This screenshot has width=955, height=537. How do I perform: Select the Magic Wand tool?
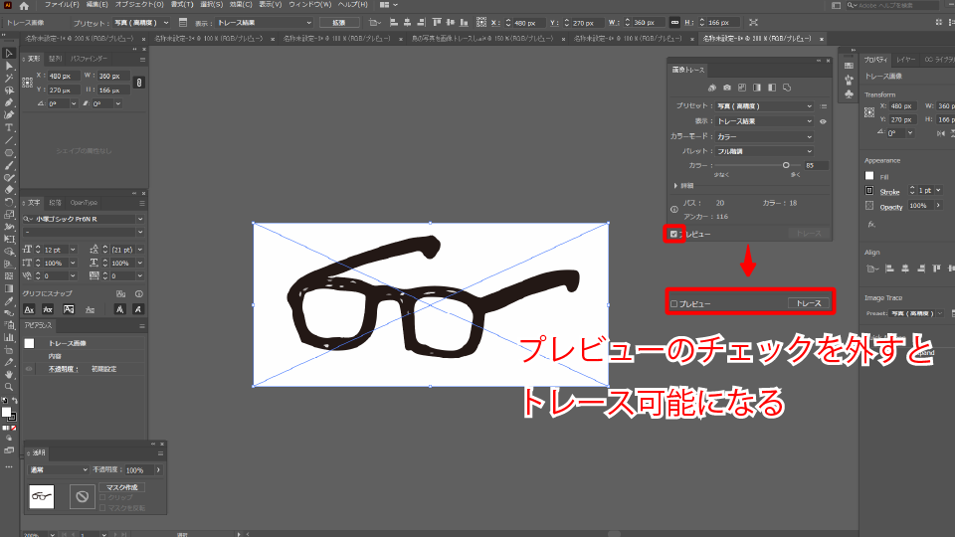(9, 78)
